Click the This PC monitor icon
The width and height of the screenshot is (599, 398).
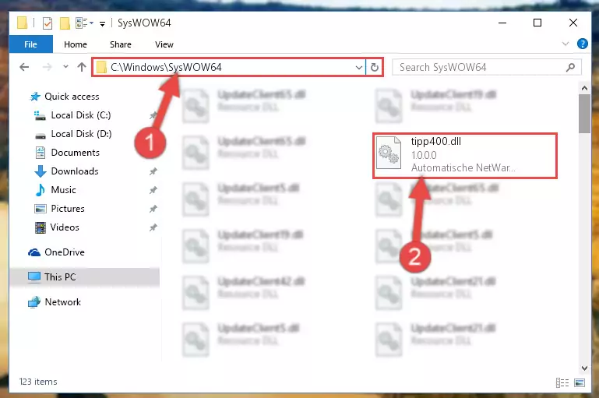(34, 277)
